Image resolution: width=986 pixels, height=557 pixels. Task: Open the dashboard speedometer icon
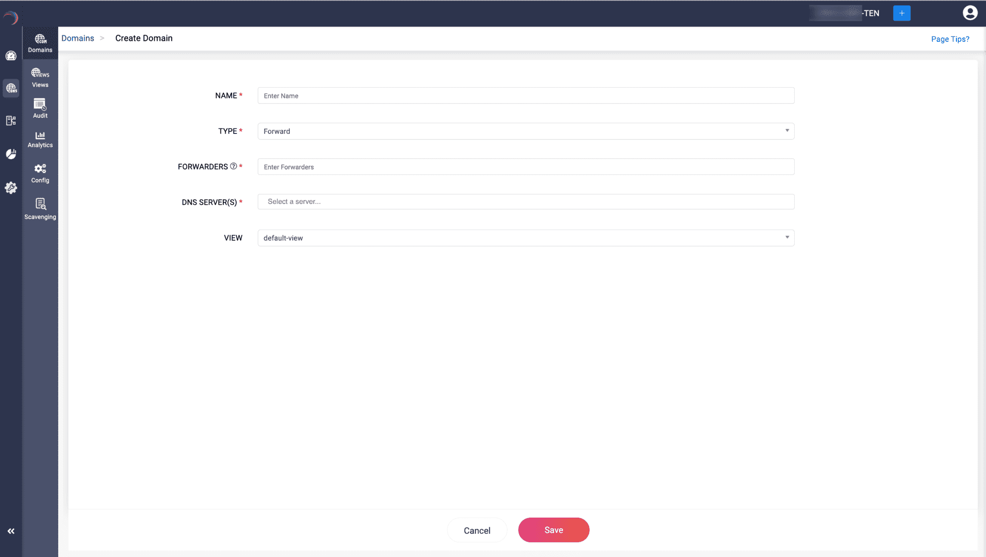(11, 56)
